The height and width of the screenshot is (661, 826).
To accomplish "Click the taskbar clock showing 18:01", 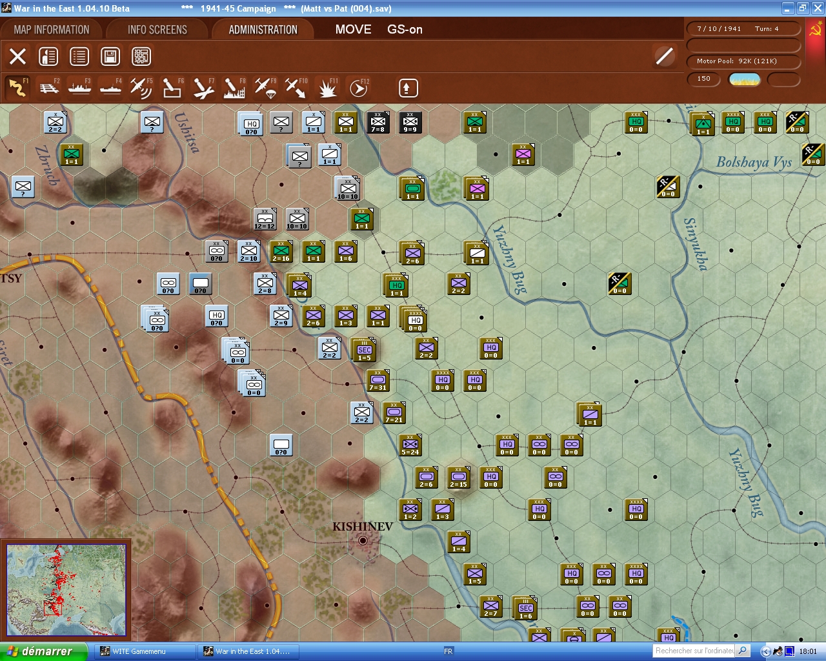I will click(x=808, y=651).
